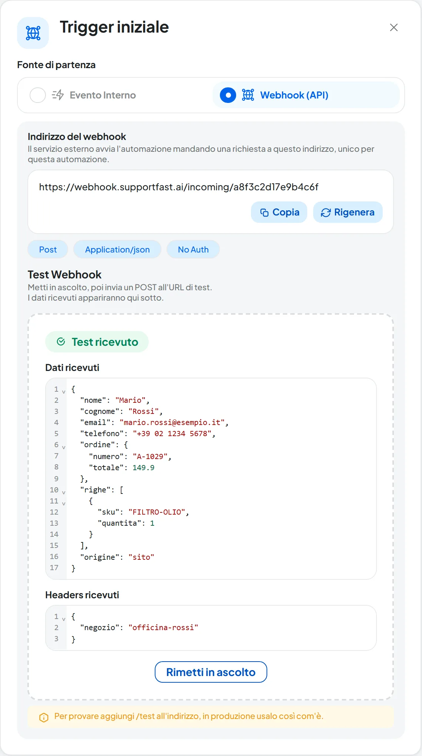Image resolution: width=422 pixels, height=756 pixels.
Task: Click the webhook URL field
Action: coord(211,202)
